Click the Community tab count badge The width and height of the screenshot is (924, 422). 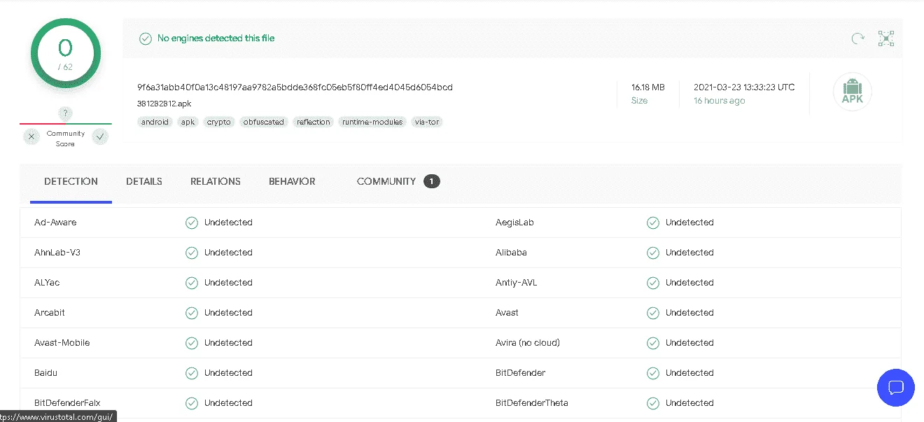point(432,181)
